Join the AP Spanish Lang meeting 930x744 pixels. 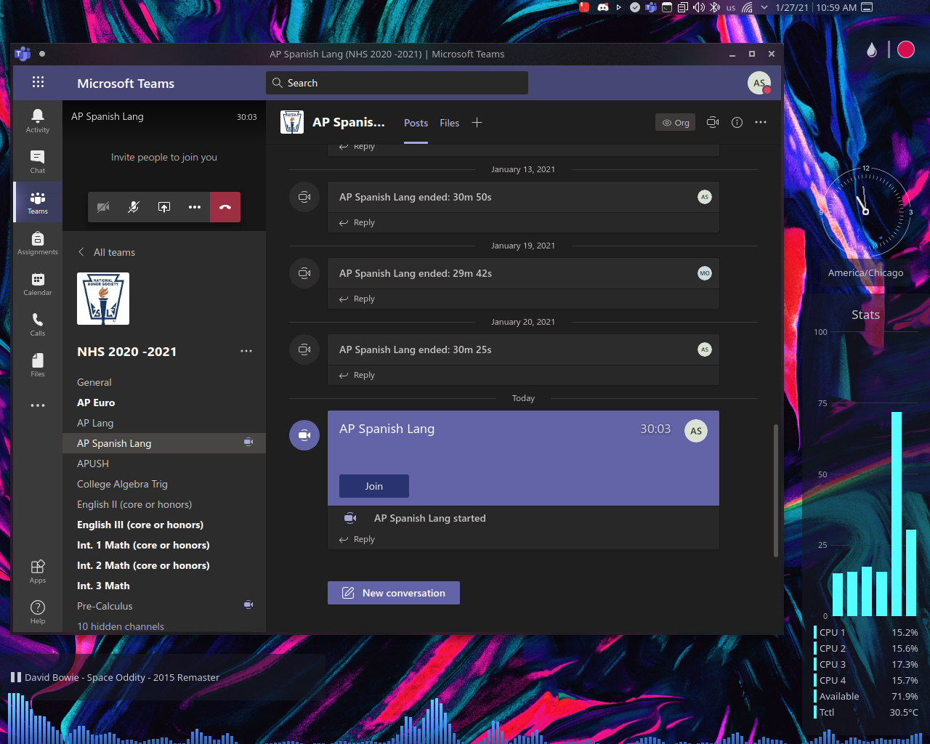[374, 486]
